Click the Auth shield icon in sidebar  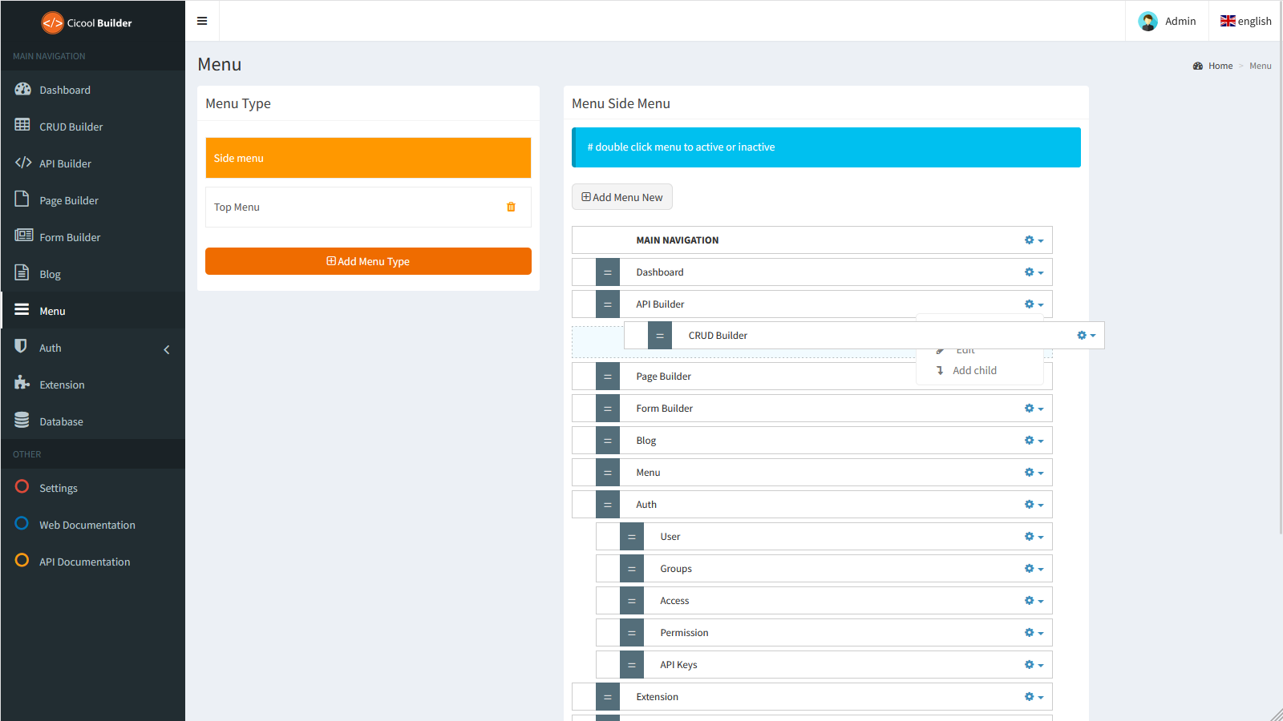21,346
